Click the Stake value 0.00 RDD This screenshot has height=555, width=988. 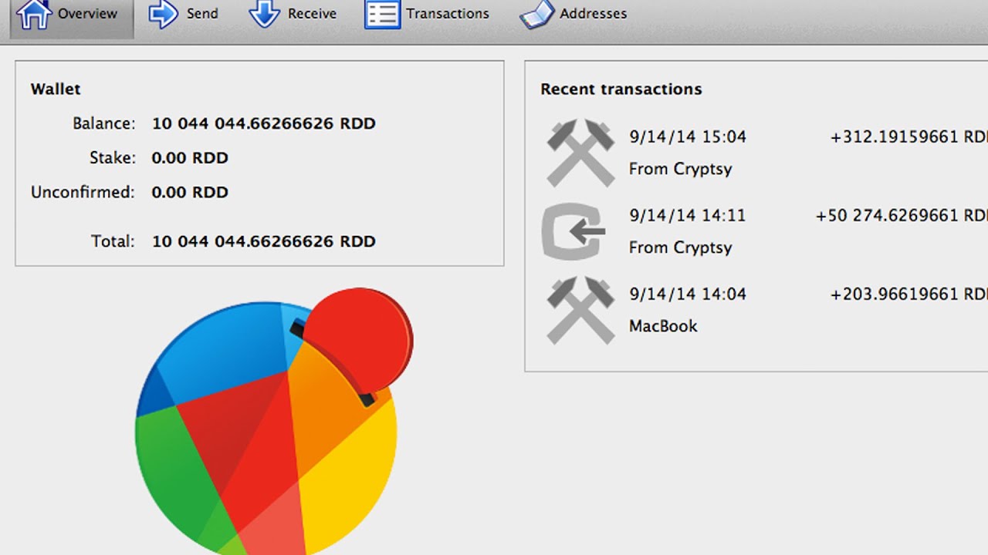coord(190,158)
